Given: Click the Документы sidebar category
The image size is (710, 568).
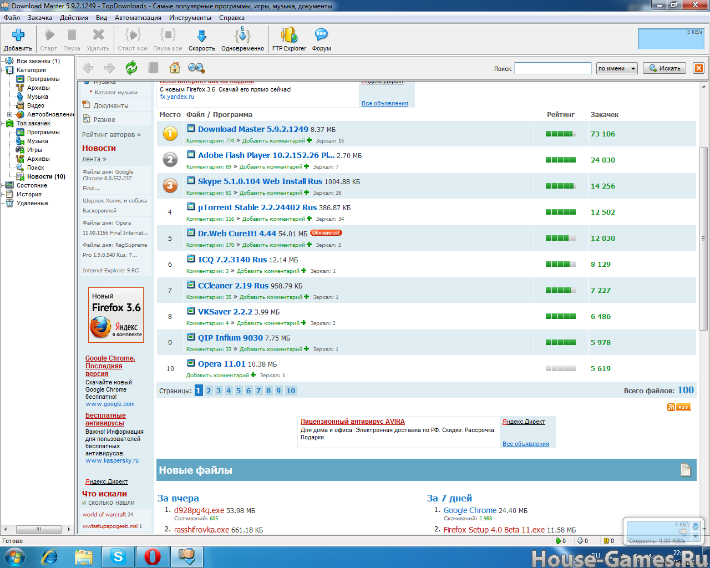Looking at the screenshot, I should tap(111, 105).
